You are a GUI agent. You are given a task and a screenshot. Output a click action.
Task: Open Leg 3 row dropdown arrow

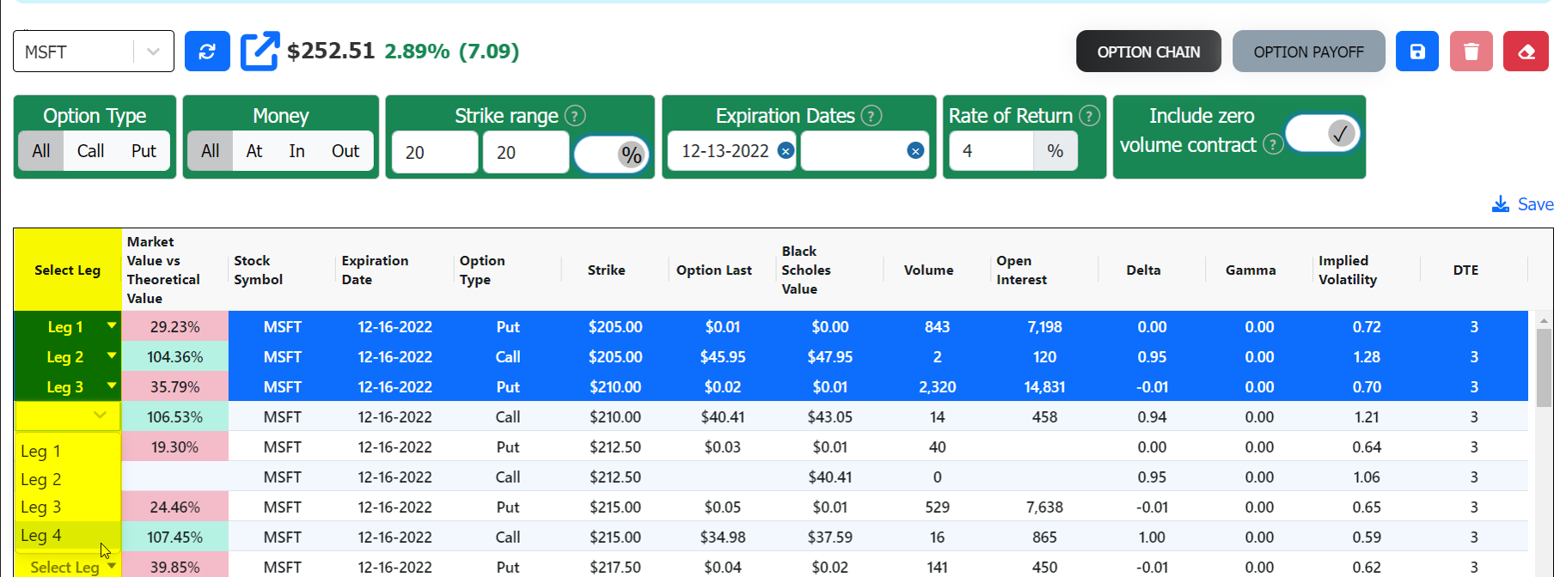(112, 386)
